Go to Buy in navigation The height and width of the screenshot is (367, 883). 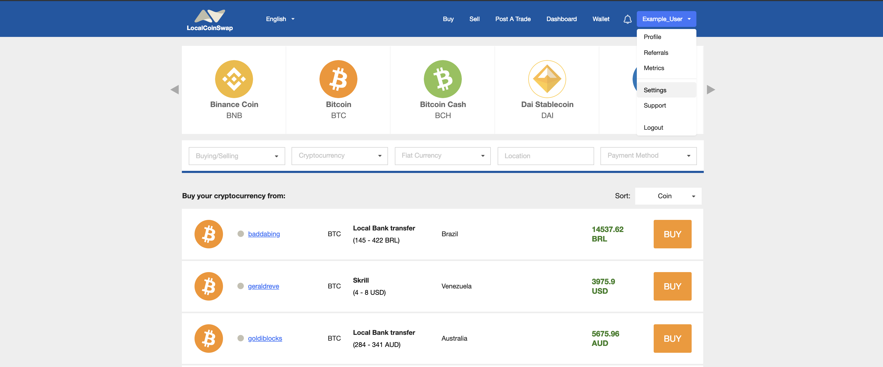pyautogui.click(x=448, y=19)
